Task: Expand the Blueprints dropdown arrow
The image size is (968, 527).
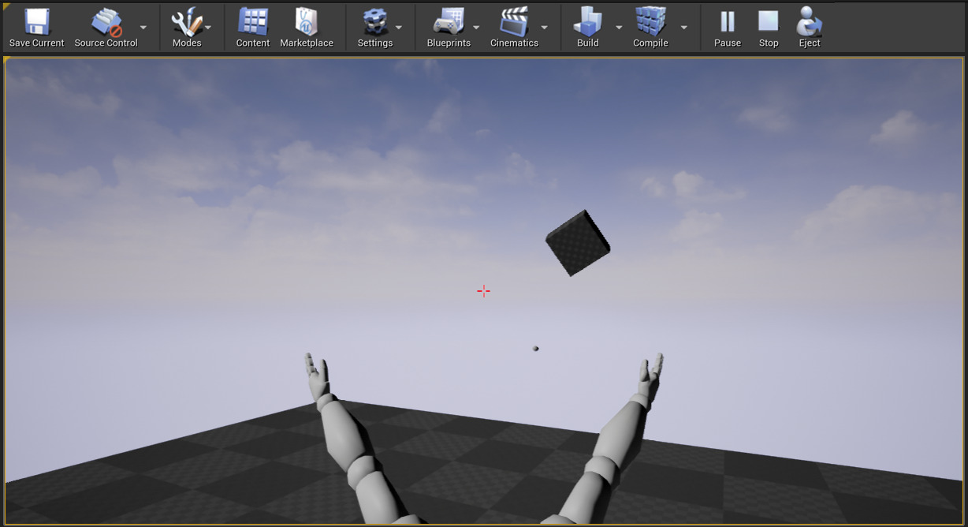Action: (x=476, y=28)
